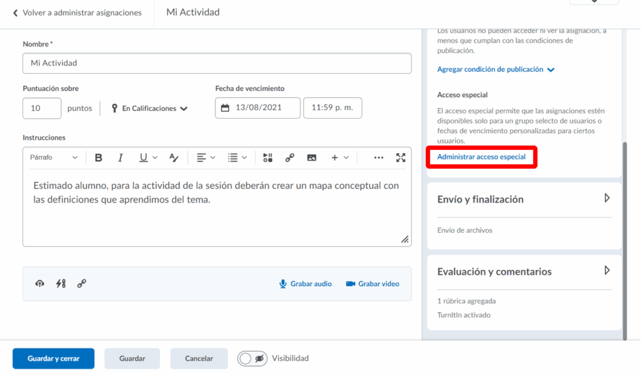Click the Guardar y cerrar button
The image size is (642, 374).
click(x=53, y=358)
